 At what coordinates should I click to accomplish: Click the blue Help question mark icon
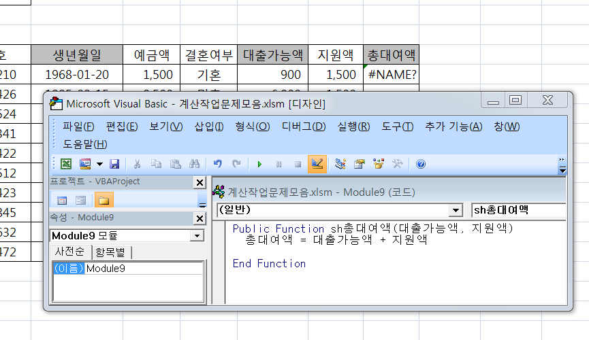pyautogui.click(x=421, y=164)
